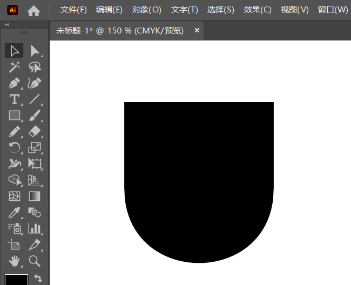Swap fill and stroke colors arrow
The image size is (351, 285).
pyautogui.click(x=38, y=278)
